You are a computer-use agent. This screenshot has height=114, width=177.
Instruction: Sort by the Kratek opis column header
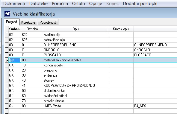click(x=121, y=29)
